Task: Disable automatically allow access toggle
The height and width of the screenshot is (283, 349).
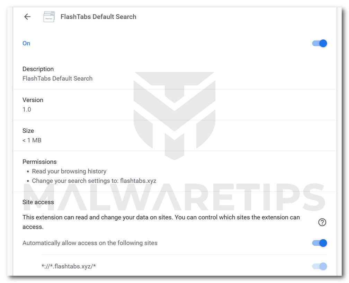Action: (x=319, y=243)
